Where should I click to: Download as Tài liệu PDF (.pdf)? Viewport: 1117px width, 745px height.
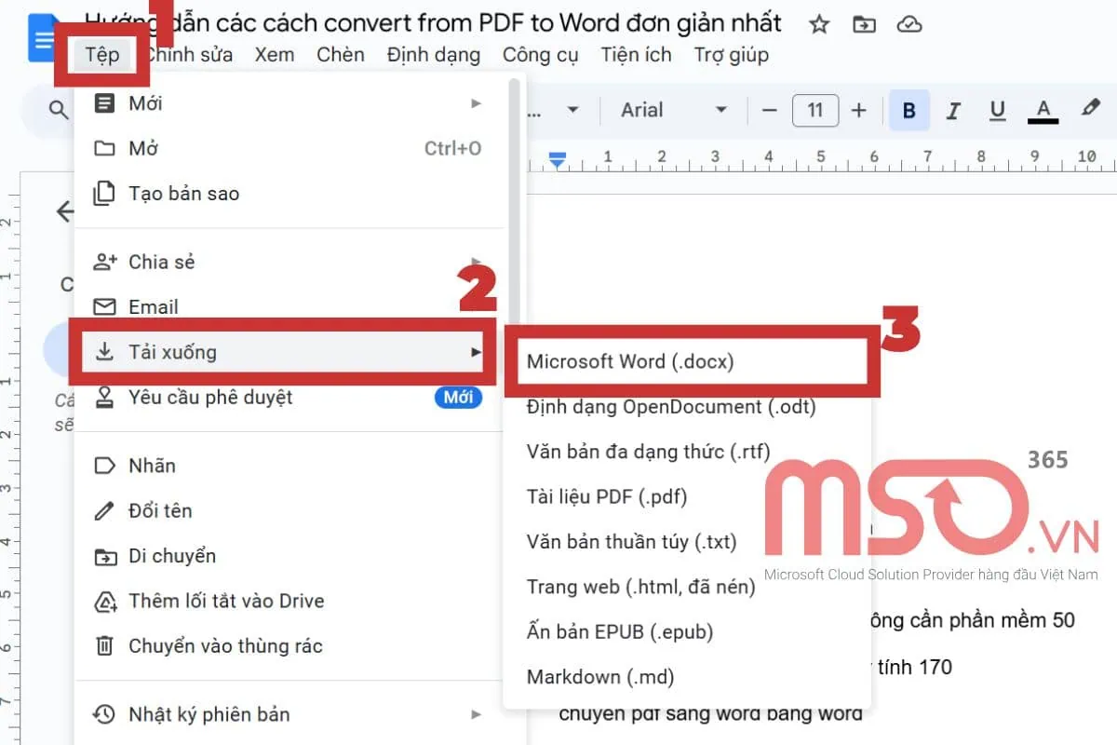tap(687, 496)
